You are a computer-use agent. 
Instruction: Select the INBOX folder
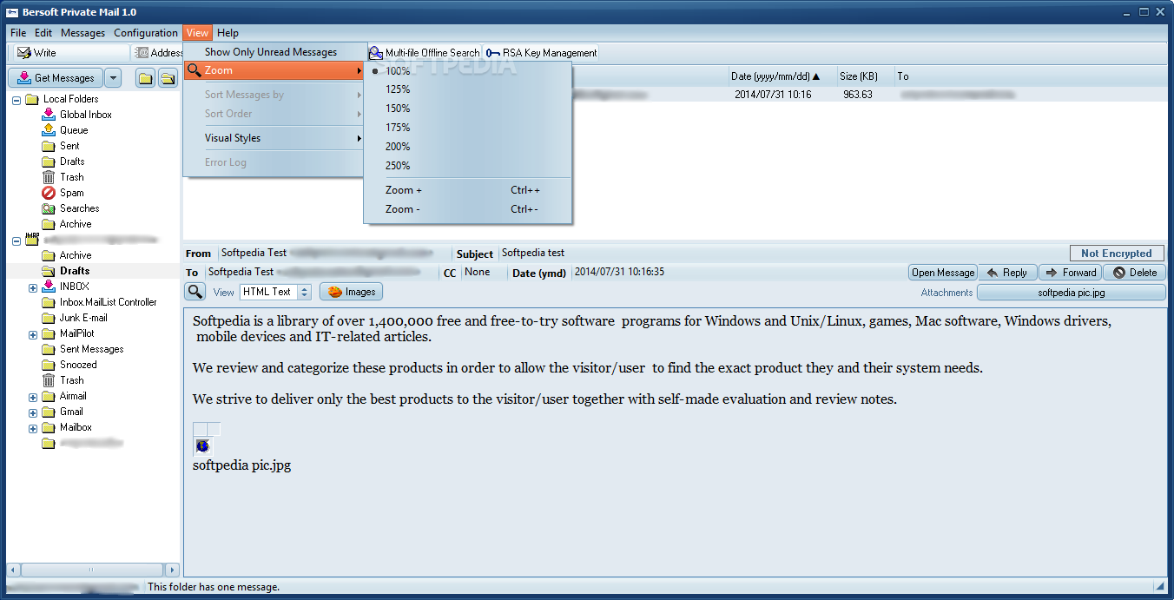(74, 287)
